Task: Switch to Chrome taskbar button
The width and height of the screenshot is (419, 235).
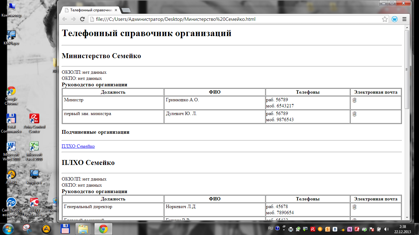Action: click(103, 229)
